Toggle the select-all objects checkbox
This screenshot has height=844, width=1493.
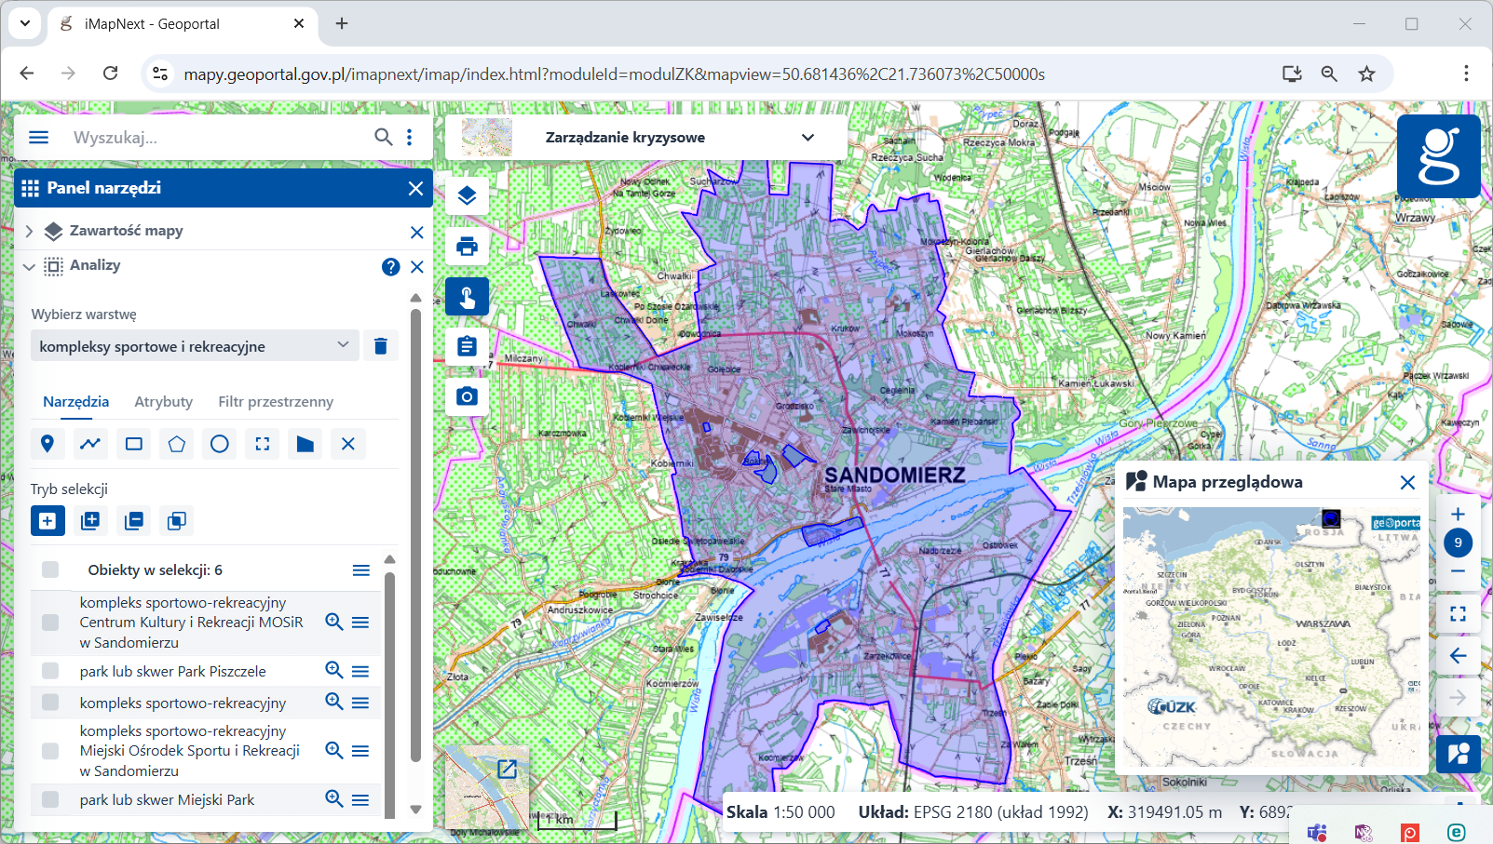tap(50, 569)
